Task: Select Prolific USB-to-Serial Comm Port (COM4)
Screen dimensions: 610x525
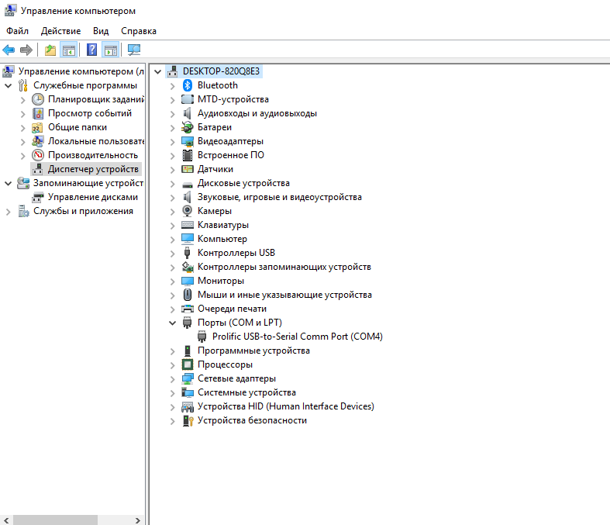Action: pos(298,337)
